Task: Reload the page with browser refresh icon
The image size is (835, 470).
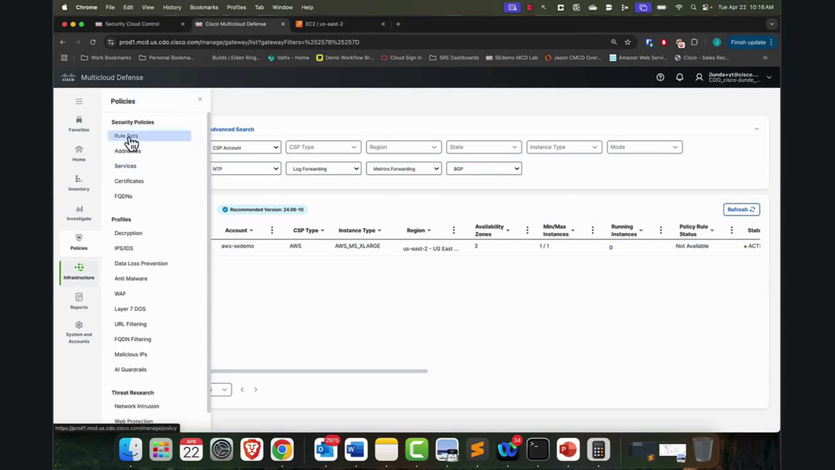Action: (x=93, y=42)
